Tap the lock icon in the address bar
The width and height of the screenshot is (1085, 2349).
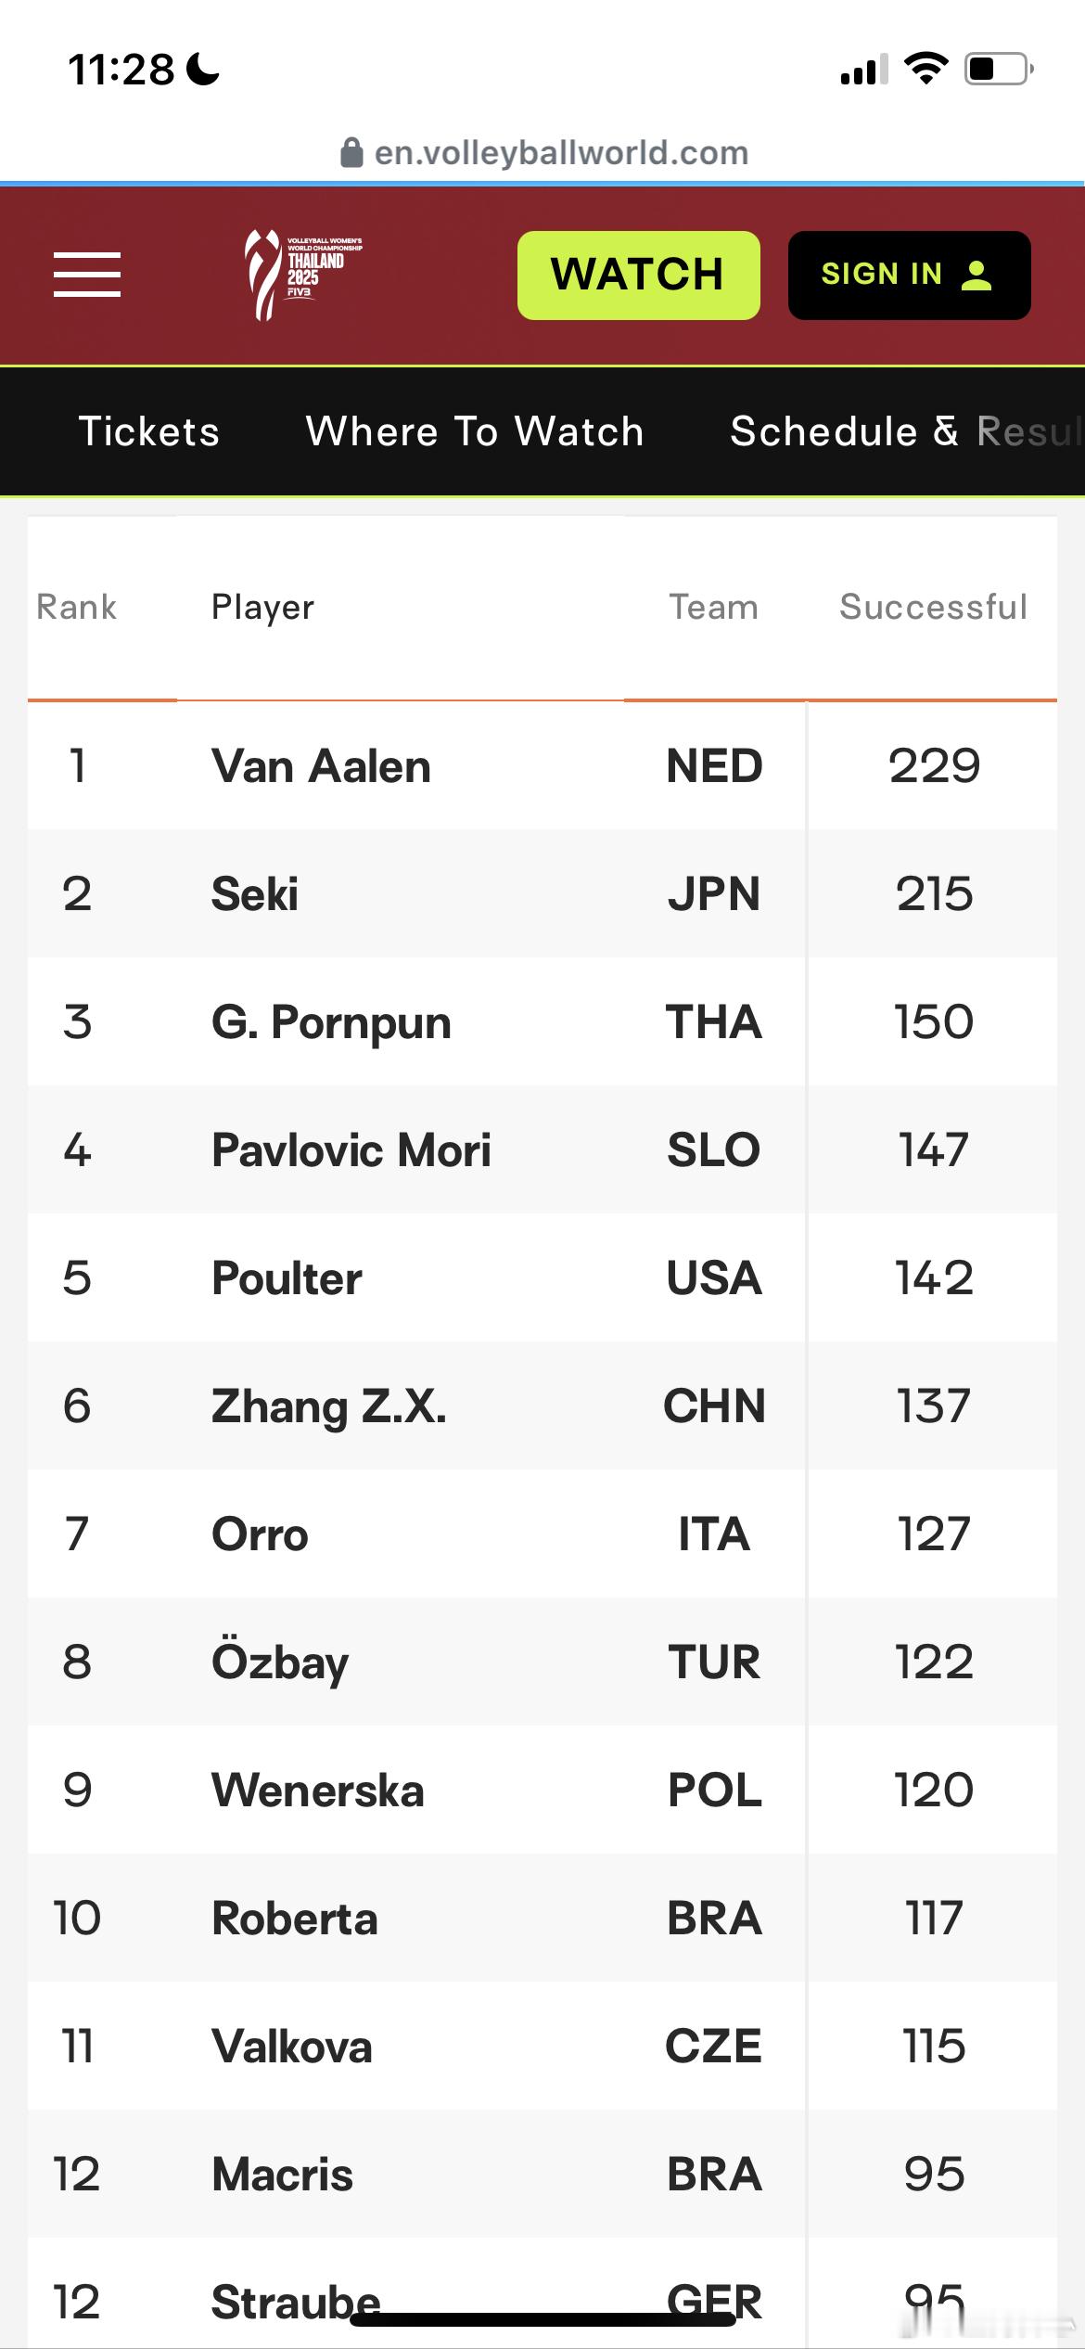pyautogui.click(x=351, y=152)
